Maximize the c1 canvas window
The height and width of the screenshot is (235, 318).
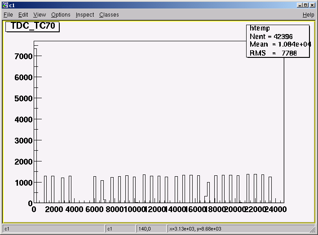click(x=305, y=5)
